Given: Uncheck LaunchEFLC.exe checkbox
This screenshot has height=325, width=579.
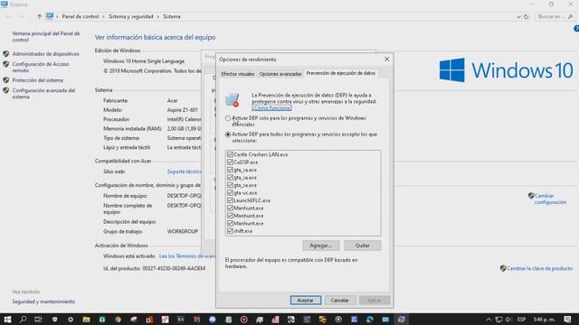Looking at the screenshot, I should [230, 200].
